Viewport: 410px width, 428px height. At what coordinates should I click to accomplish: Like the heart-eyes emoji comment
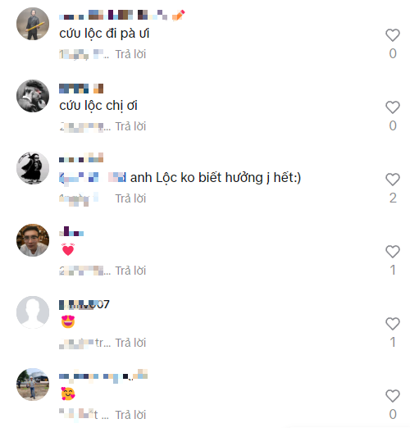[393, 324]
